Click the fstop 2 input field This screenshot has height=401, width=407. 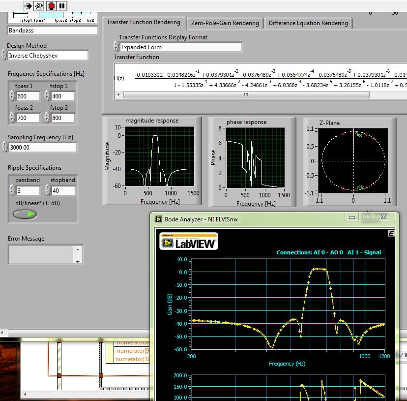click(x=62, y=118)
